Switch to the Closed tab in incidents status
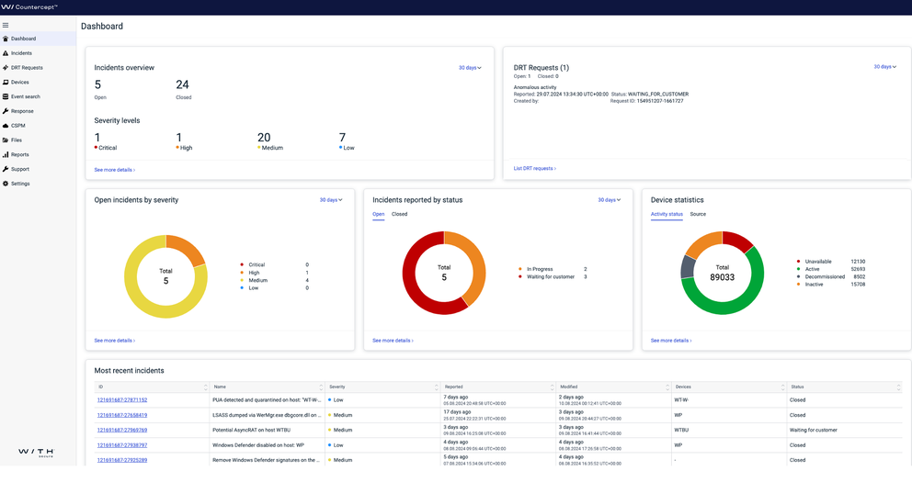Viewport: 912px width, 482px height. coord(399,214)
